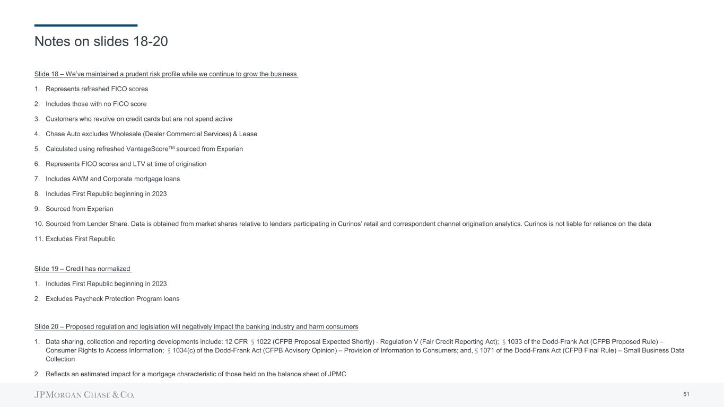Click the JPMorgan Chase & Co. logo
This screenshot has height=407, width=724.
click(84, 395)
